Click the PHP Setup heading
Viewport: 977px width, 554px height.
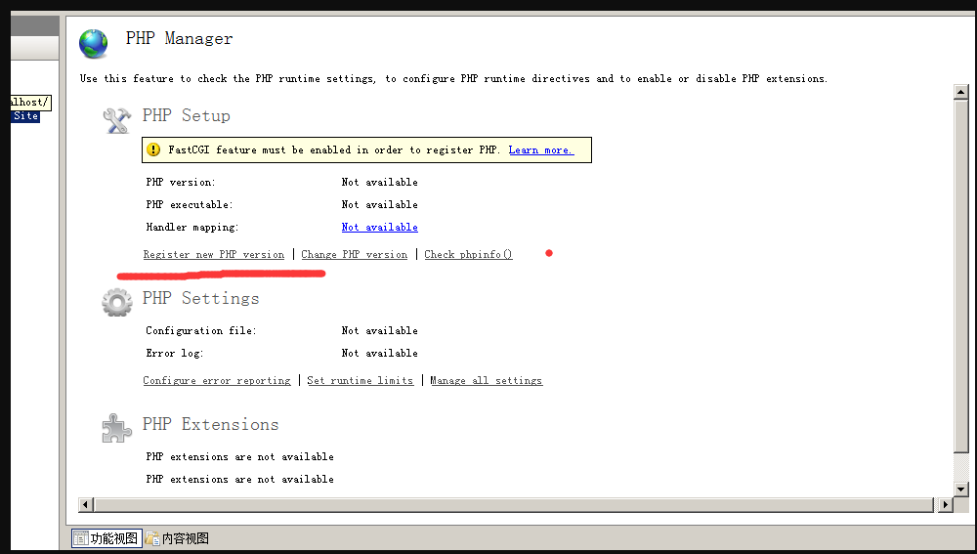tap(187, 116)
